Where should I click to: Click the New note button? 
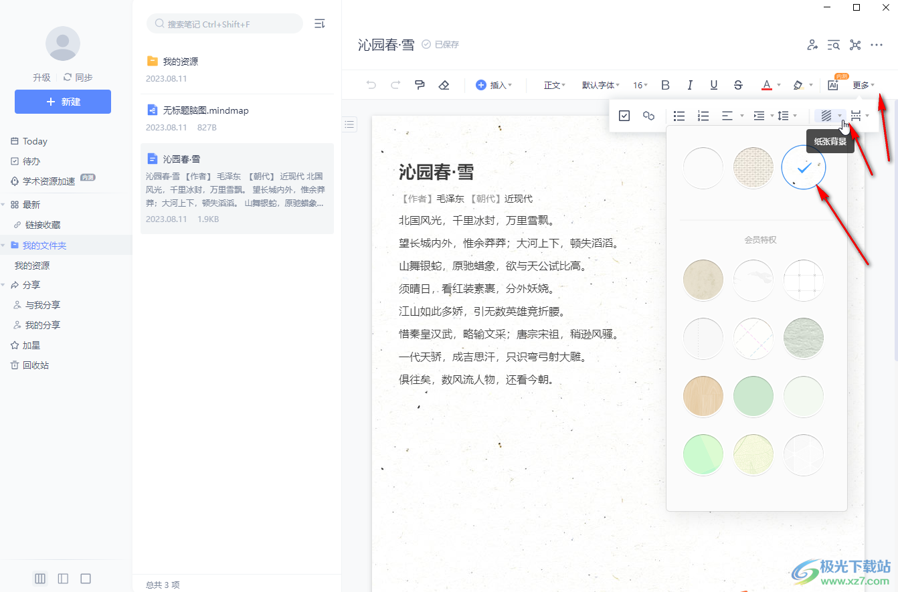63,102
